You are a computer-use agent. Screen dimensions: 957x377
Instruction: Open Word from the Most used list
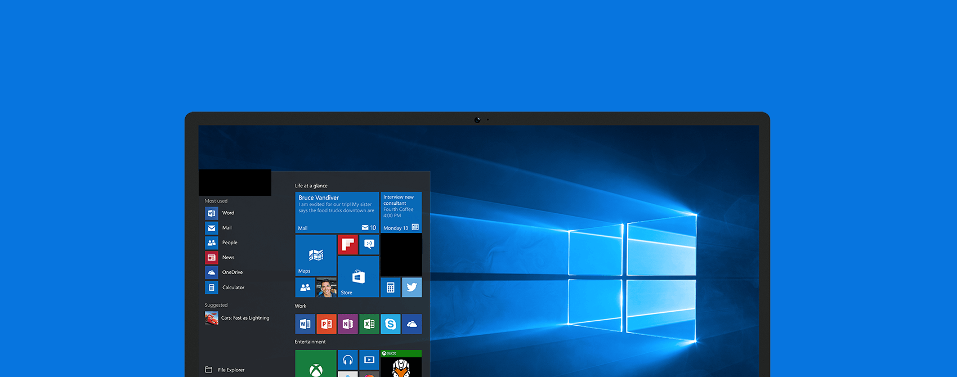[x=220, y=213]
